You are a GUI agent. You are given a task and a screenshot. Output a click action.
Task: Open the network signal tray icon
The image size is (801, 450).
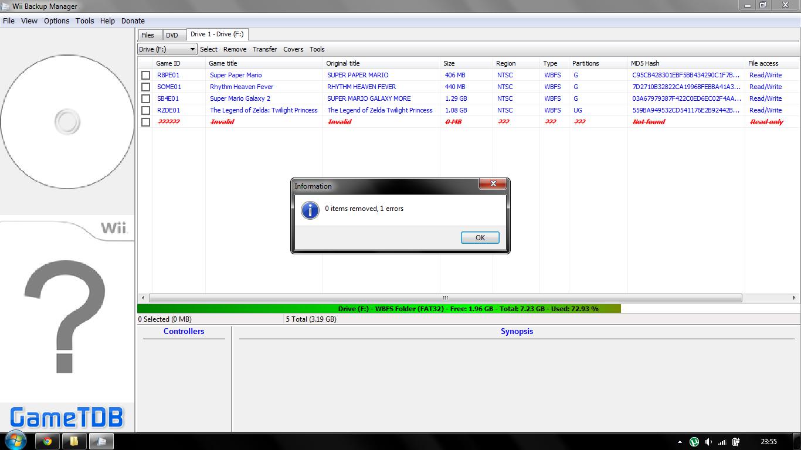[x=722, y=442]
